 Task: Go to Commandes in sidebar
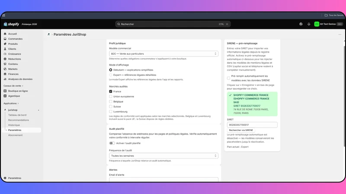(15, 39)
